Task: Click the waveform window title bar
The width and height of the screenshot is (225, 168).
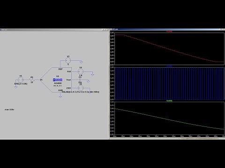Action: click(x=167, y=29)
